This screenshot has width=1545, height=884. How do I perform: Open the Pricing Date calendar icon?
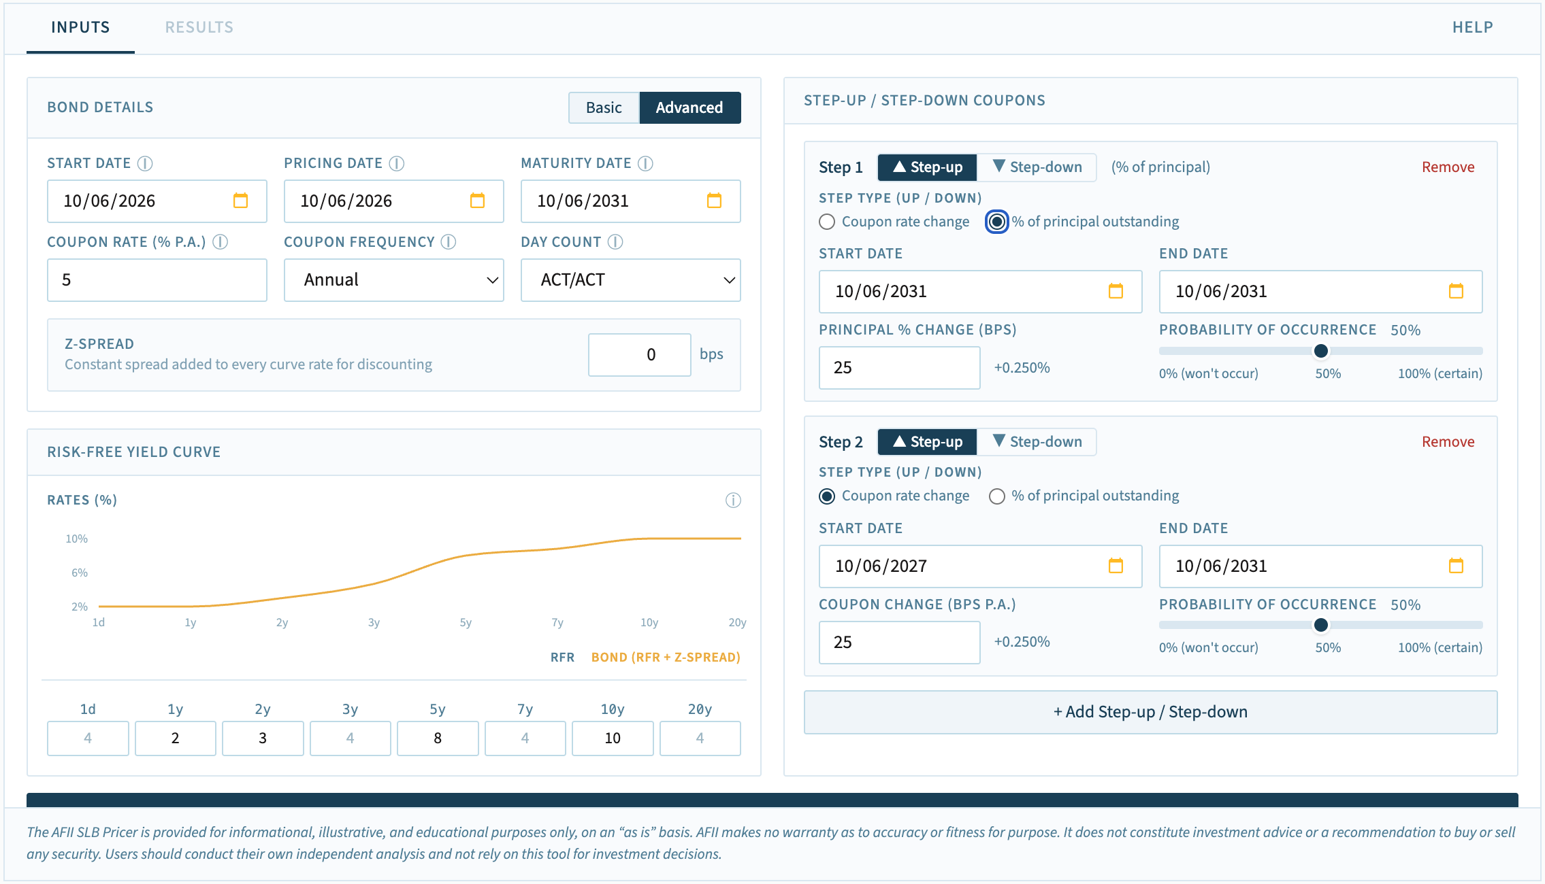point(477,201)
